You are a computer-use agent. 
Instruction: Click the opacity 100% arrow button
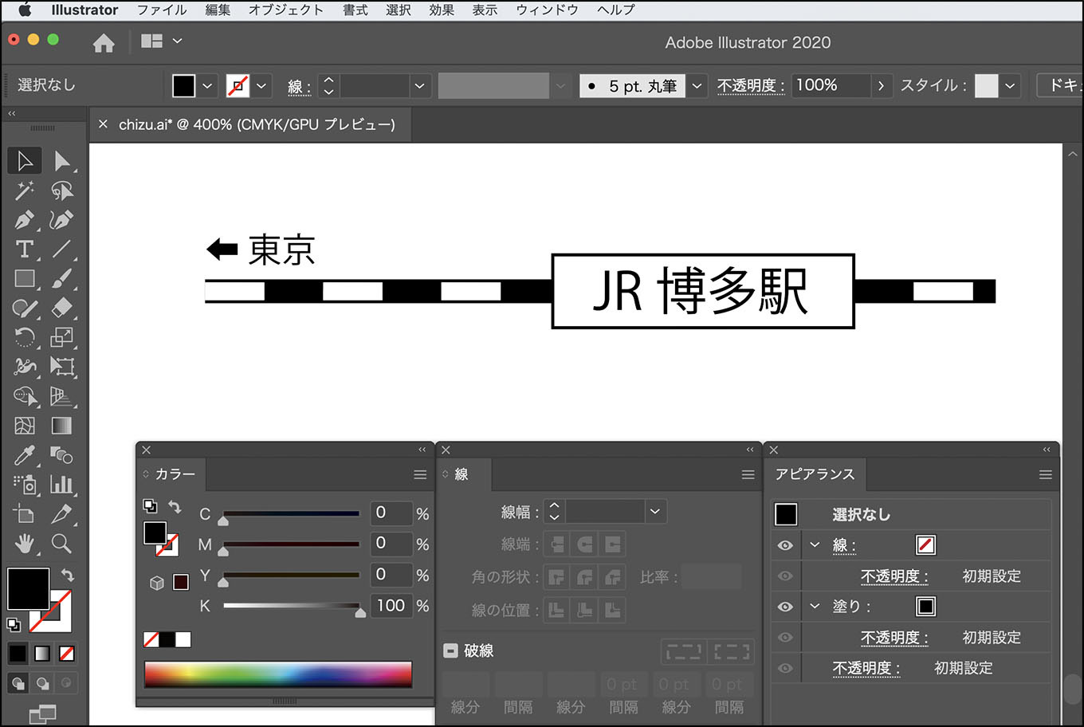click(x=880, y=85)
